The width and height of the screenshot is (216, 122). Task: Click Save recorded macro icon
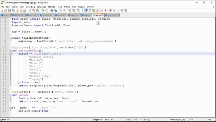pos(126,11)
